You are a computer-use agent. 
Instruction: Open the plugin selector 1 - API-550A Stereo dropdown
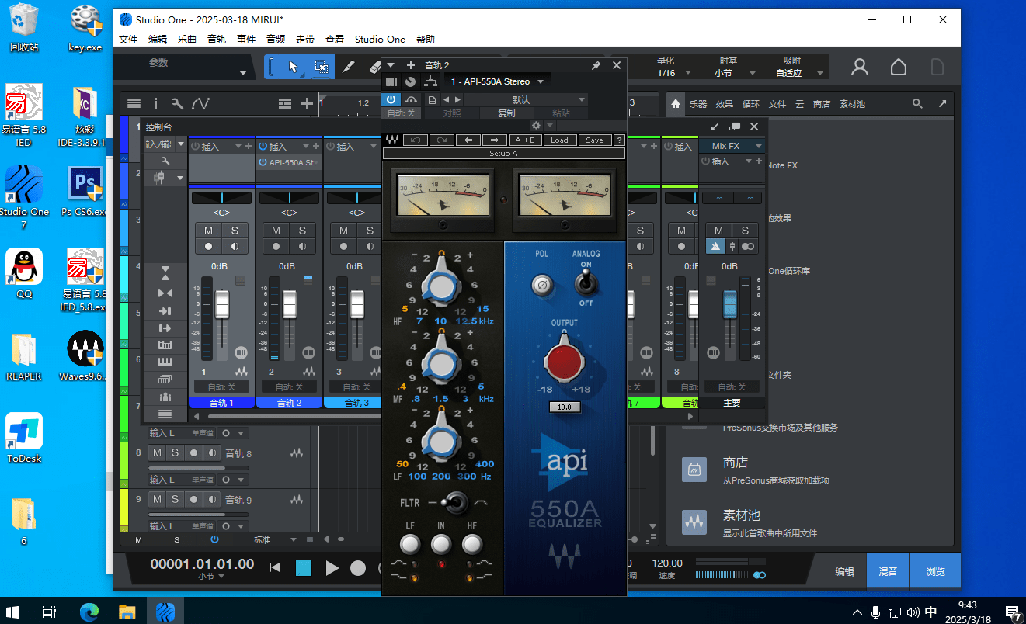(x=497, y=81)
